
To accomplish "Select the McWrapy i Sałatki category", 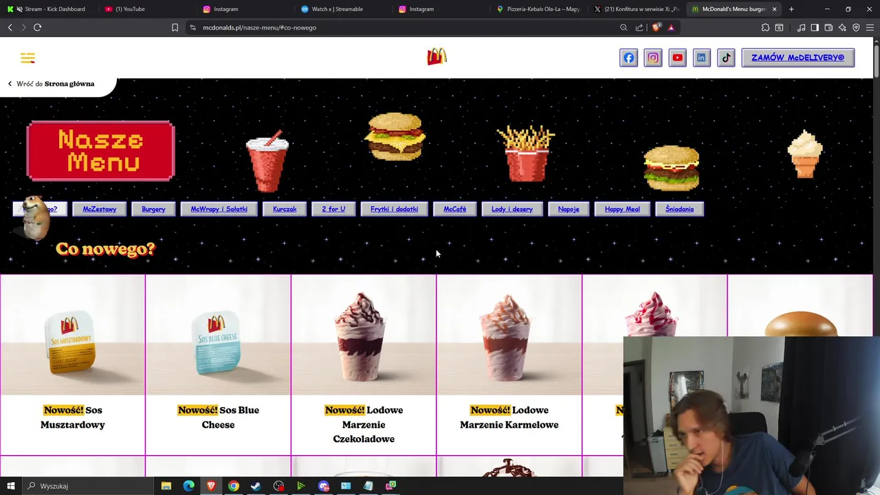I will point(219,209).
